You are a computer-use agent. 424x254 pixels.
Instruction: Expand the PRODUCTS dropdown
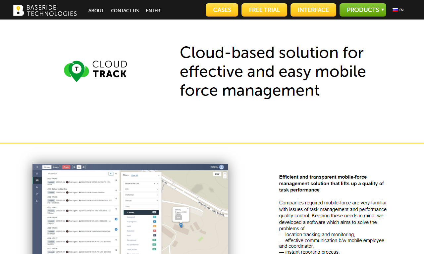pos(363,10)
